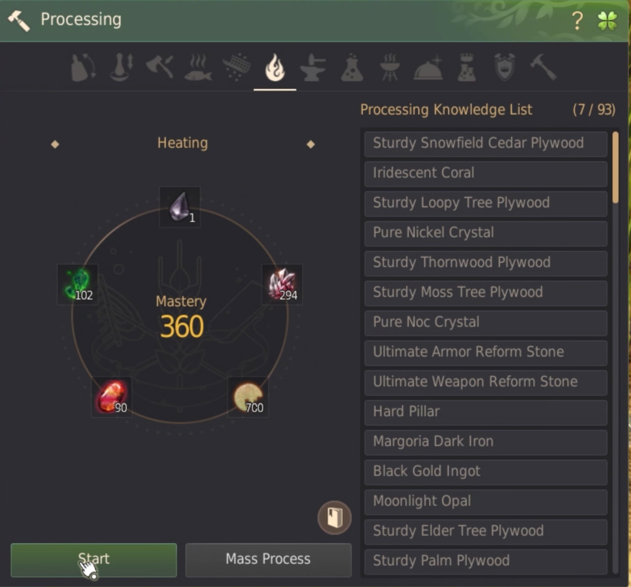Switch to the Simple Cooking grill tab
Screen dimensions: 631x587
(x=390, y=67)
